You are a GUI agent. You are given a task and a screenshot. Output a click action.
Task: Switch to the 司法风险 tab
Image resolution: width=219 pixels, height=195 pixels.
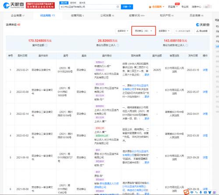point(47,15)
